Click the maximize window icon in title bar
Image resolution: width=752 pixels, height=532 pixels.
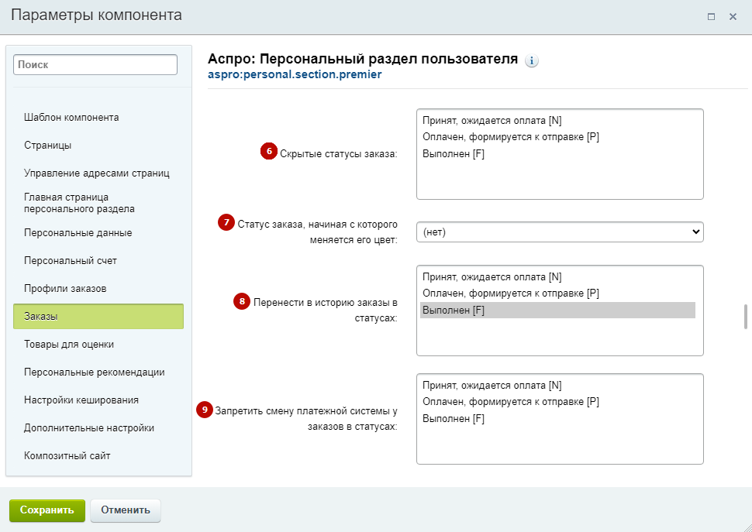point(711,17)
